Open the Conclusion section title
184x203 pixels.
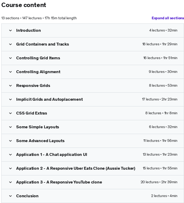27,196
